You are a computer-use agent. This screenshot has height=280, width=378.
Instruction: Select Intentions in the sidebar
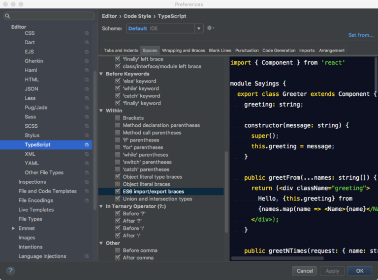coord(31,247)
